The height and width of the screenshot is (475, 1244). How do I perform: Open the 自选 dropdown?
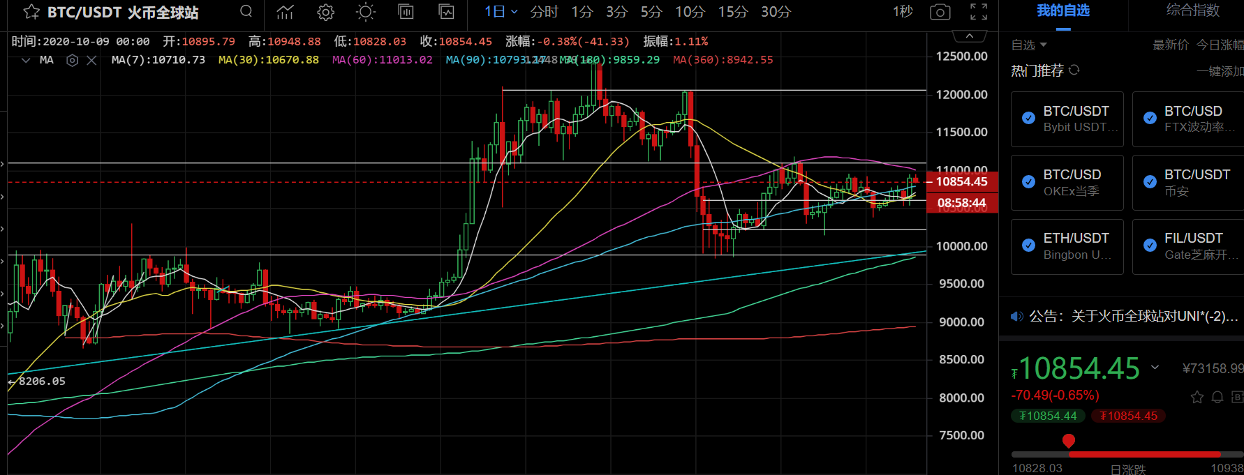[1029, 45]
